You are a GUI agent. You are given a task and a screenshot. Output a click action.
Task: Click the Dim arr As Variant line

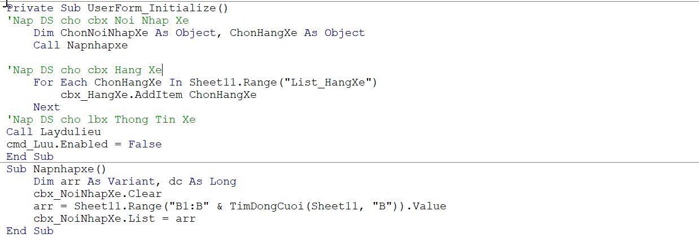pos(134,181)
